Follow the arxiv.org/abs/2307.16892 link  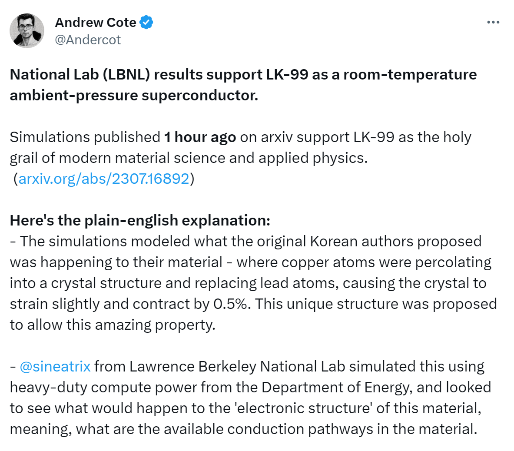click(x=104, y=179)
